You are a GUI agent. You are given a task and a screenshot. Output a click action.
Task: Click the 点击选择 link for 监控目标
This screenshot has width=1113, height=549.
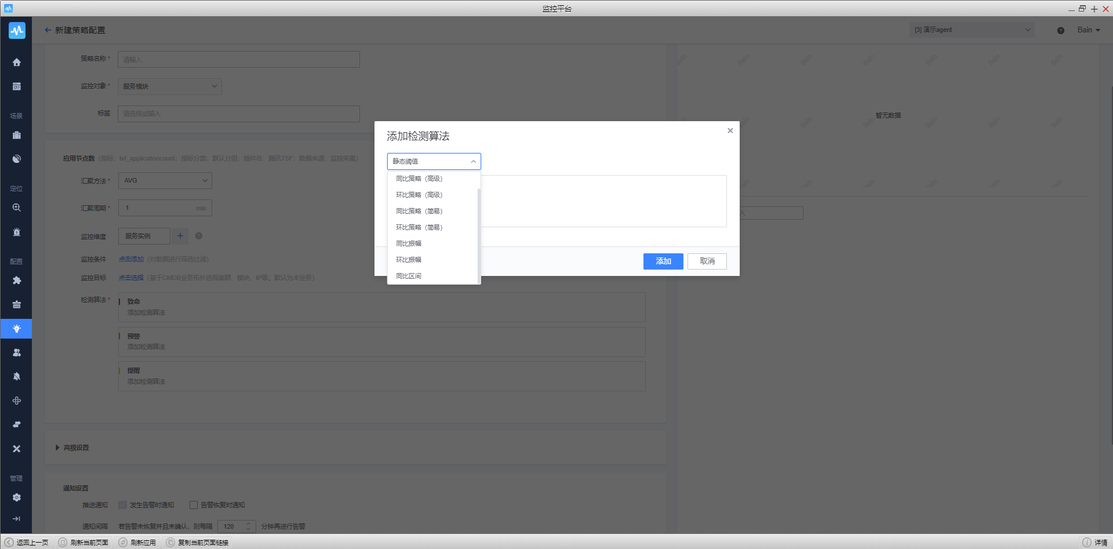(x=131, y=278)
